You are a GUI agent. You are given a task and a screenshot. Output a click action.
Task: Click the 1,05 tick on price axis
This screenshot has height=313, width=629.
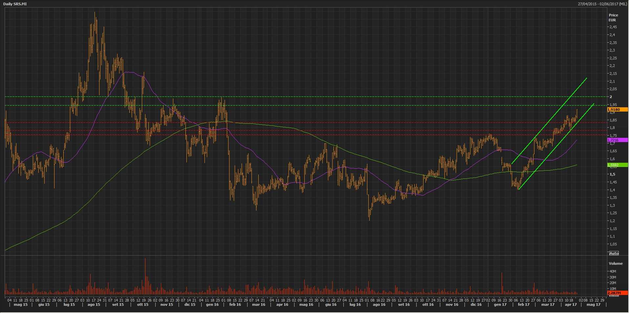point(613,244)
